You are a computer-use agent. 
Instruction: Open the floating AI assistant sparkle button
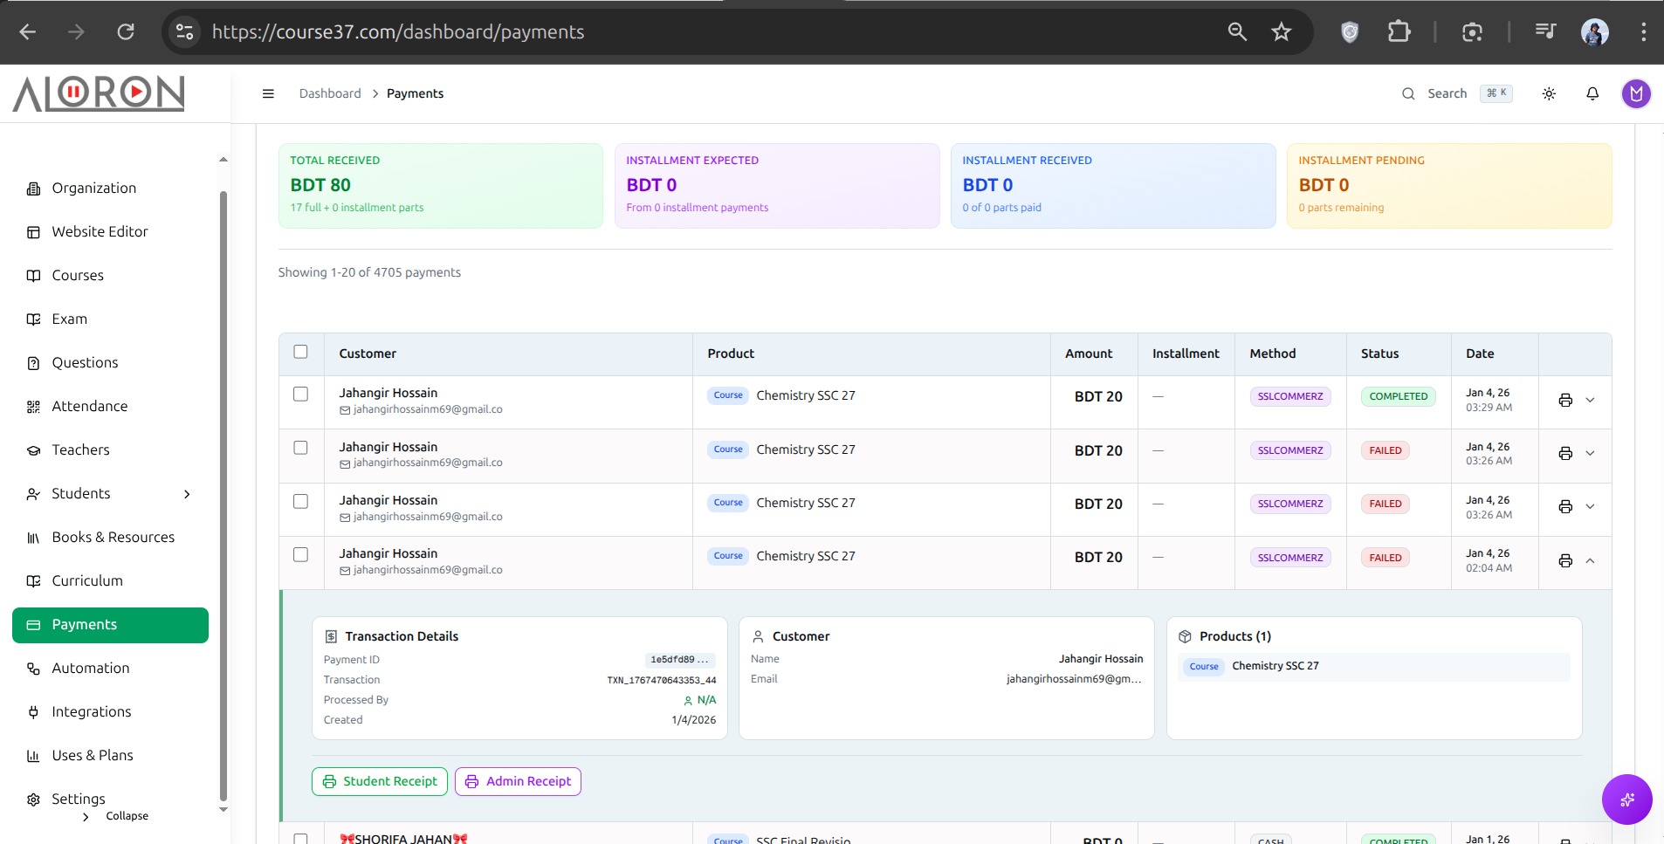coord(1626,799)
